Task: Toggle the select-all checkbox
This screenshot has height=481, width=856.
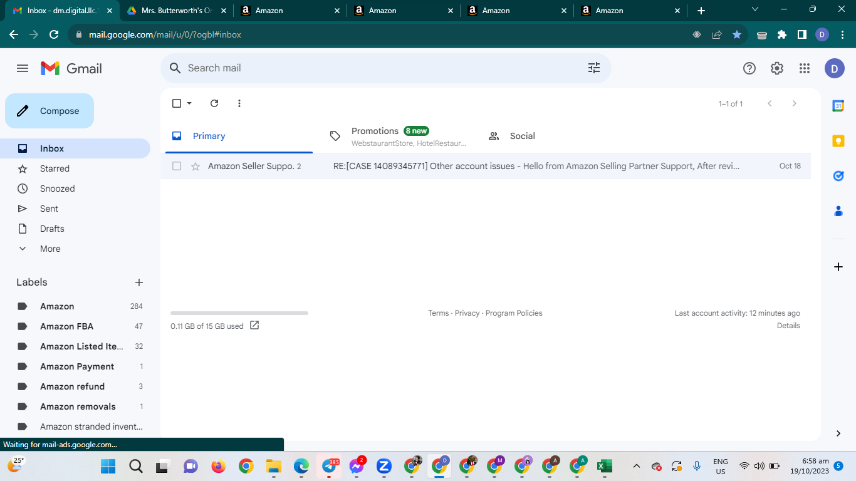Action: (x=177, y=103)
